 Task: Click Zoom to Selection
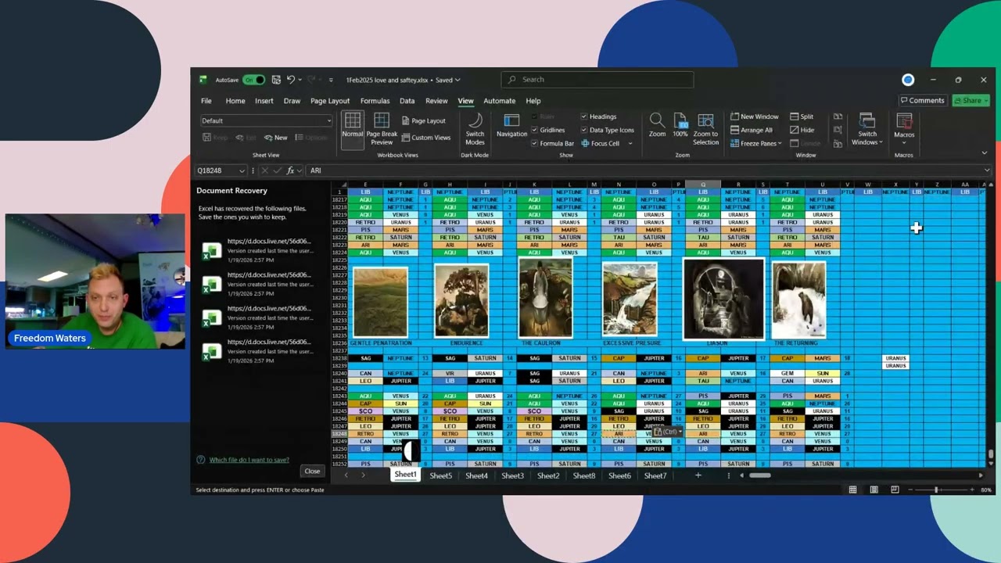click(x=705, y=129)
